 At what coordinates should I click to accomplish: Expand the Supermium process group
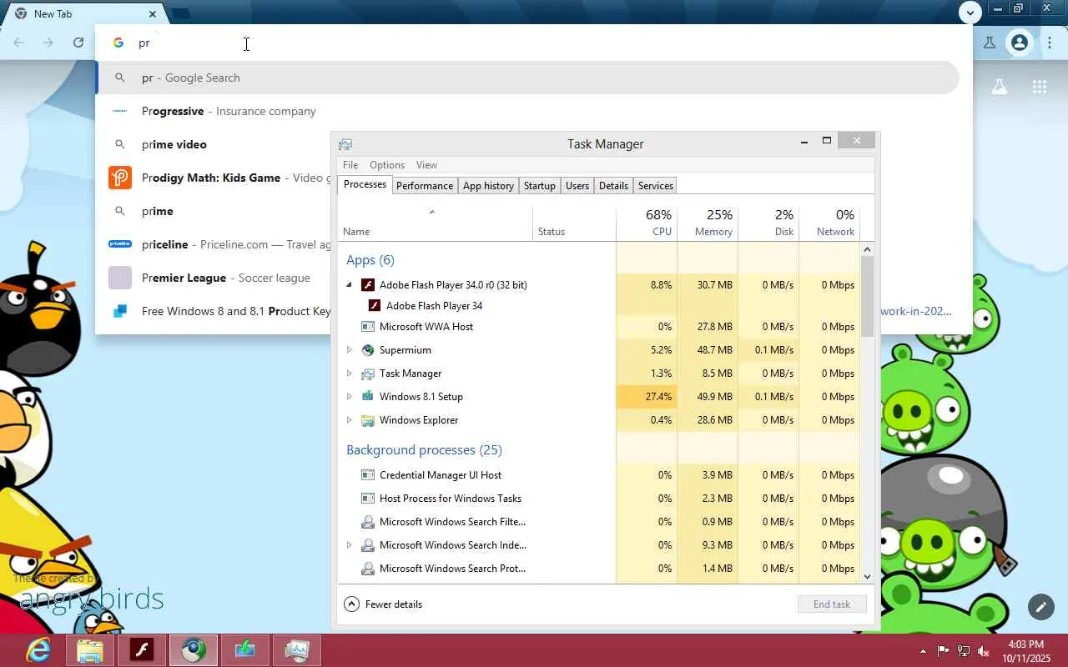350,350
